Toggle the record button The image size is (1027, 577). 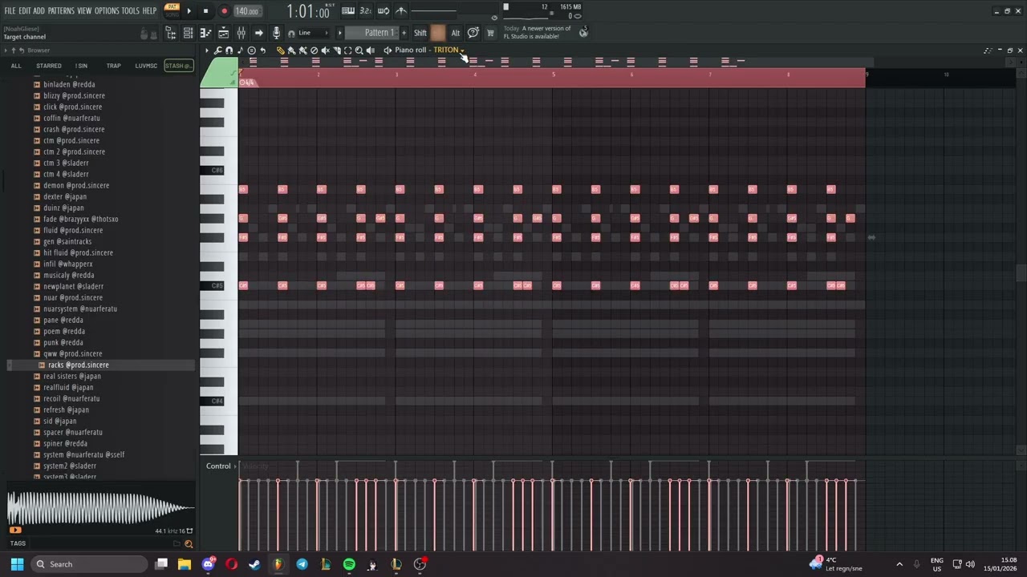tap(224, 11)
